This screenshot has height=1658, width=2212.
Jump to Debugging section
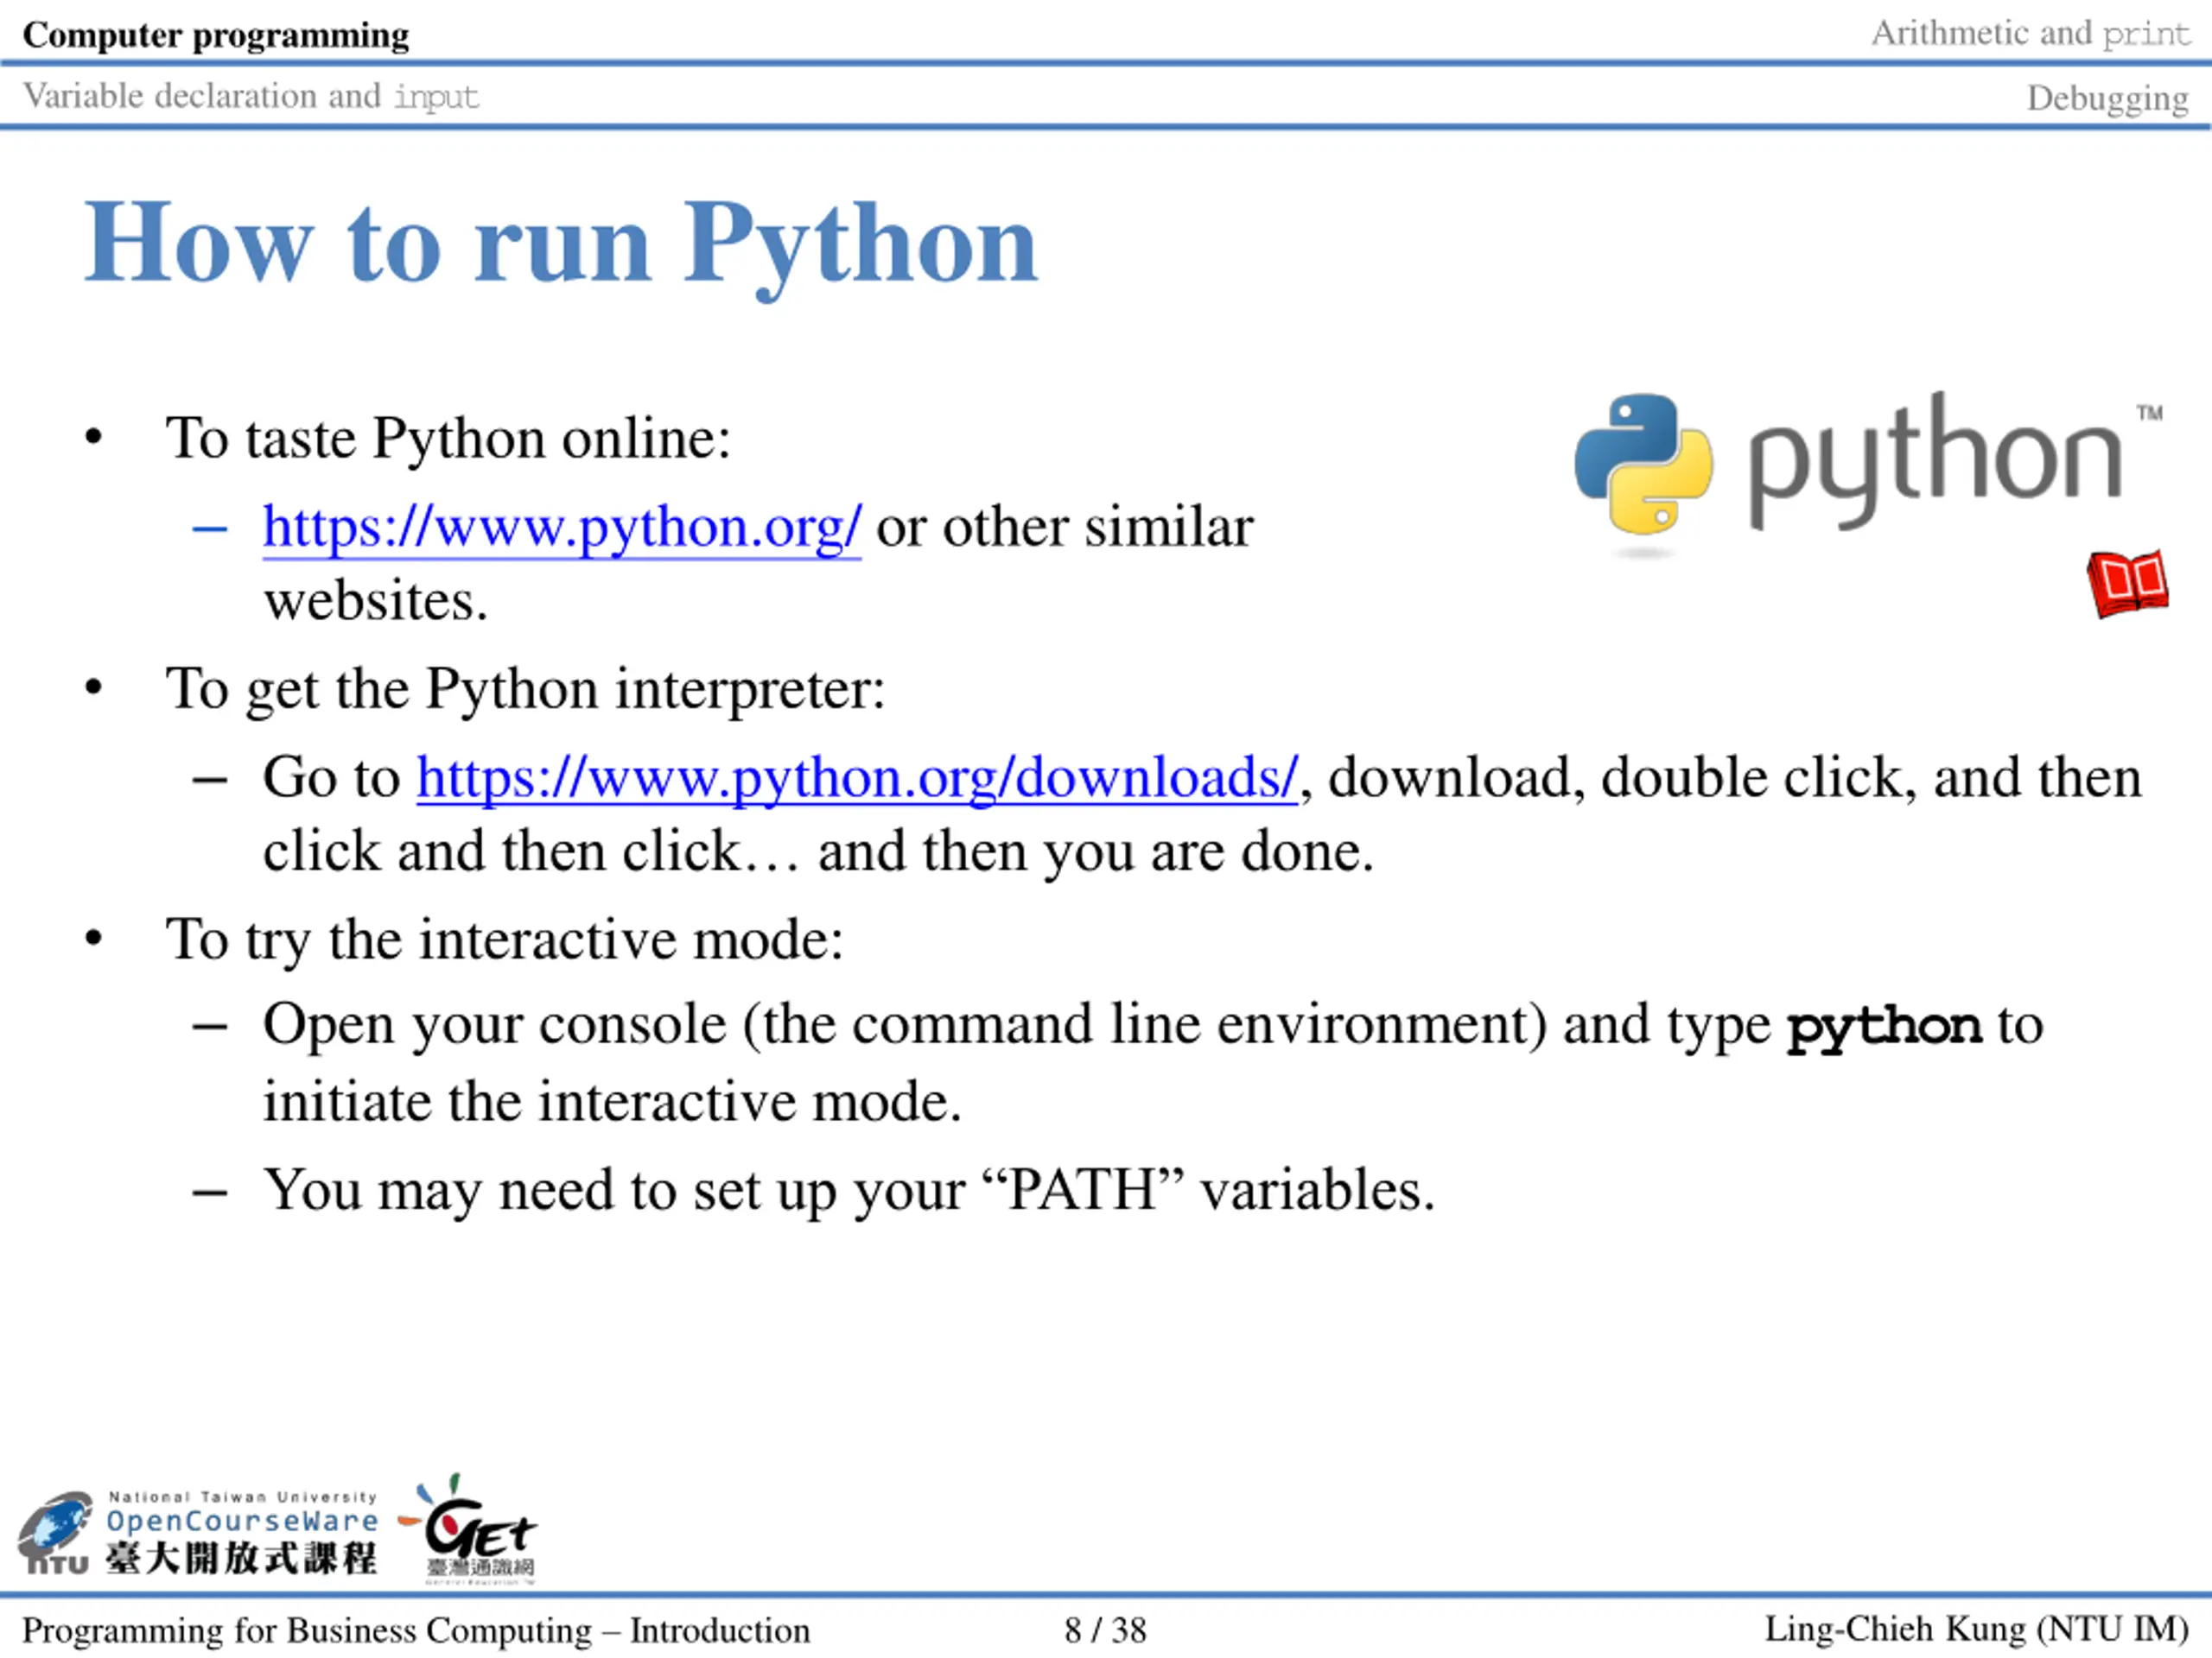(x=2108, y=98)
